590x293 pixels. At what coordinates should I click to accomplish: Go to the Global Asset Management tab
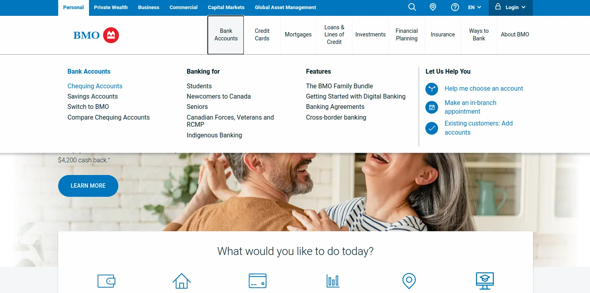click(x=286, y=8)
